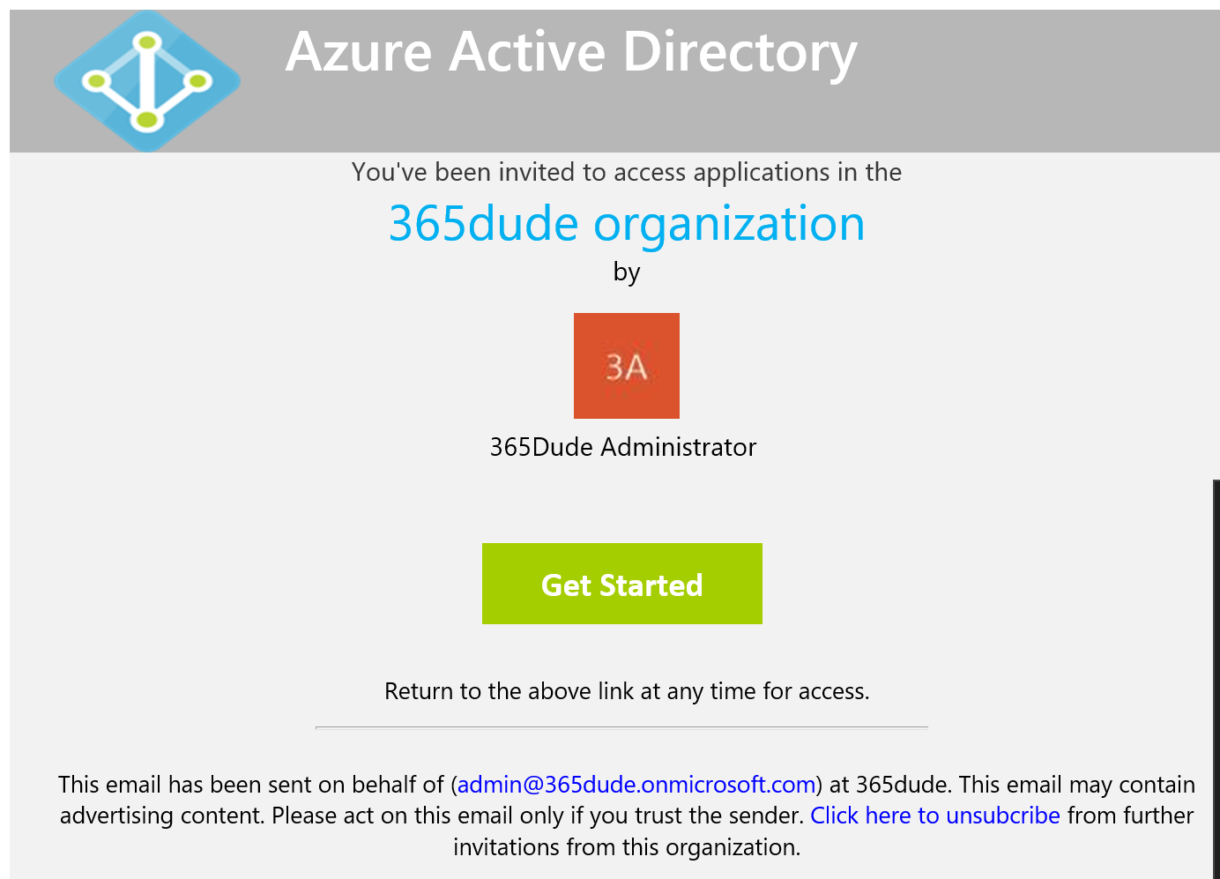Click 'invitations from this organization' footer text
The image size is (1220, 879).
pos(627,847)
